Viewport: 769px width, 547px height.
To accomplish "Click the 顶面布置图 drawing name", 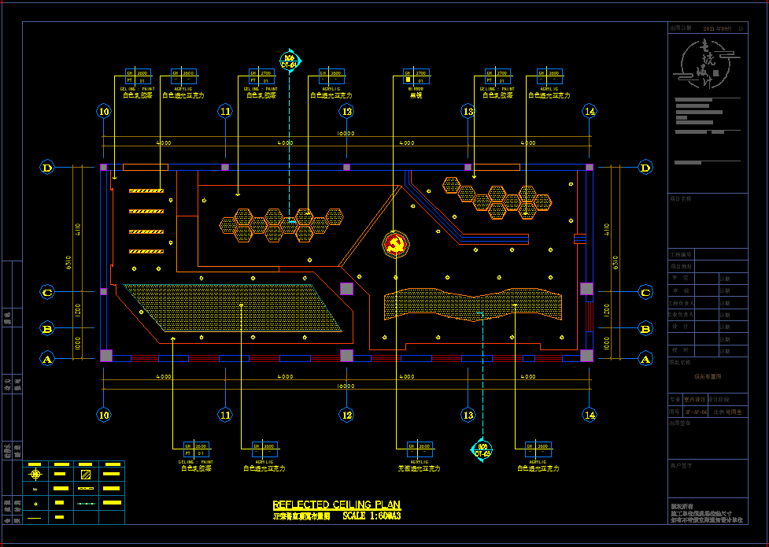I will pos(708,377).
